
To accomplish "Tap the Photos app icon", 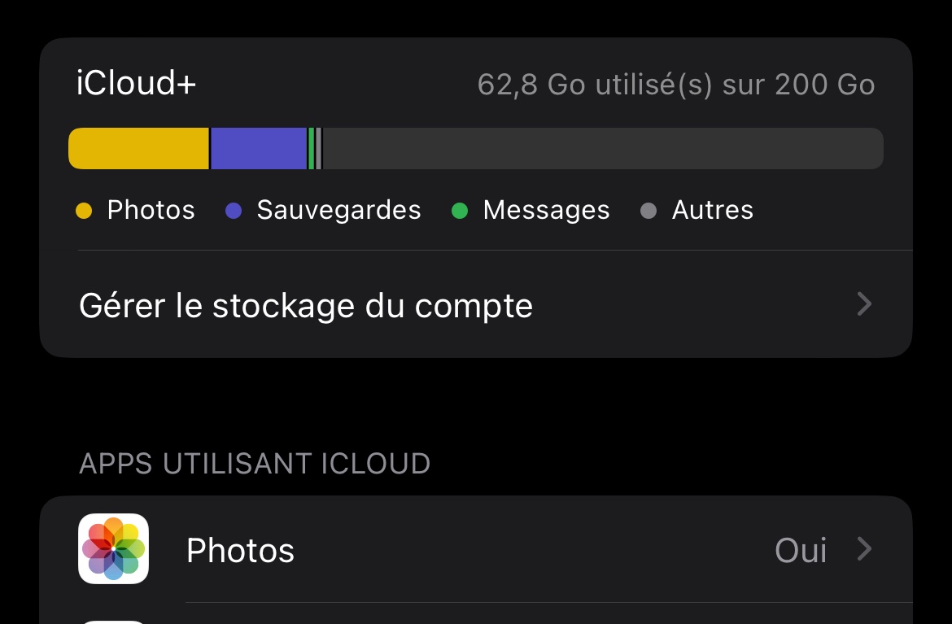I will tap(113, 548).
